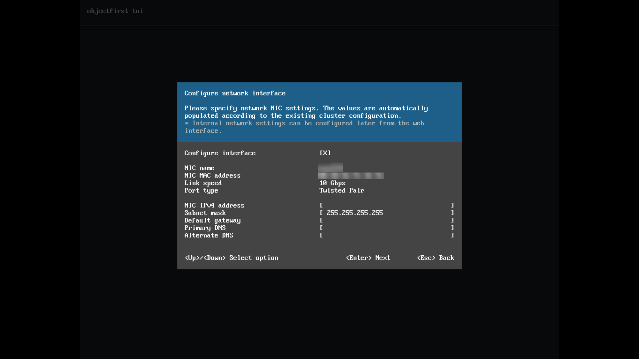Click the Configure network interface heading

tap(235, 93)
